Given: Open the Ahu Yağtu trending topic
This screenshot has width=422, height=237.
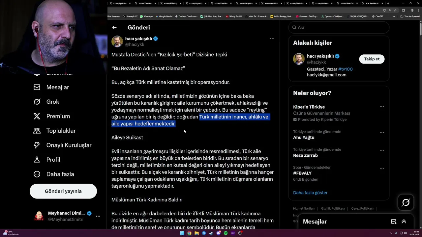Looking at the screenshot, I should pos(304,138).
